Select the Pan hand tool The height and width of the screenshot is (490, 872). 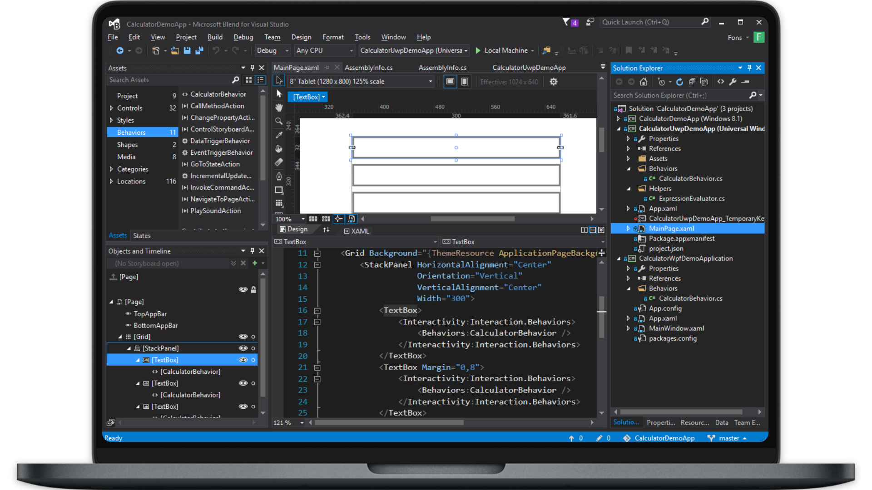[279, 108]
